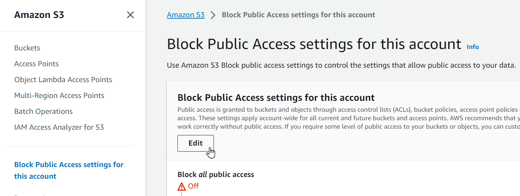Screen dimensions: 520x196
Task: Click the Info link beside the title
Action: [473, 47]
